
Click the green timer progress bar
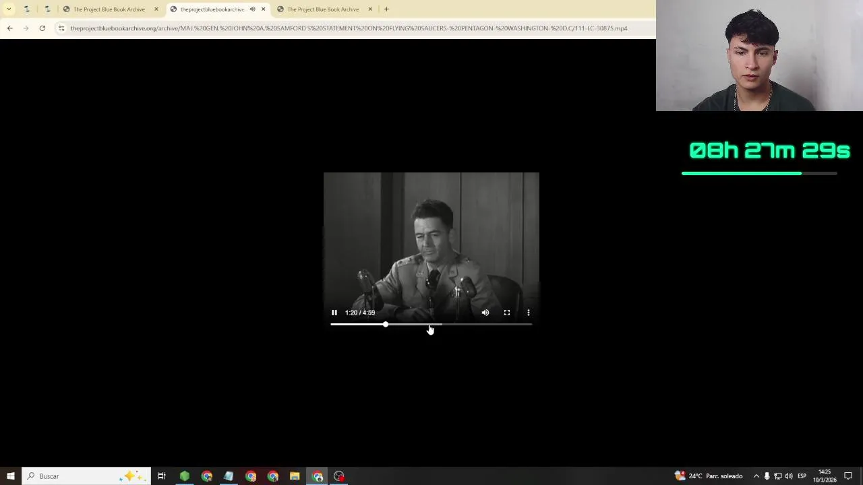tap(759, 174)
